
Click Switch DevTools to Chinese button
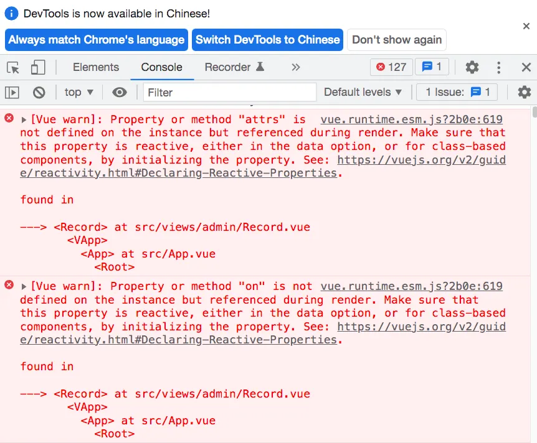click(x=267, y=40)
